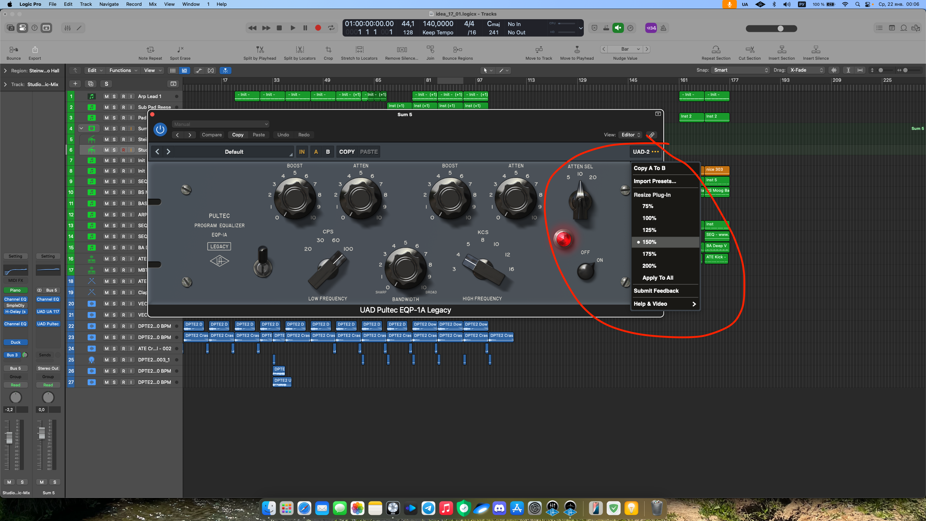
Task: Adjust the master volume slider in control bar
Action: click(x=780, y=29)
